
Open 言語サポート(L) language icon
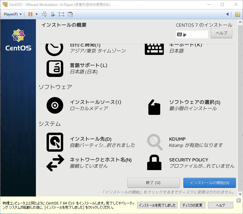[x=55, y=69]
